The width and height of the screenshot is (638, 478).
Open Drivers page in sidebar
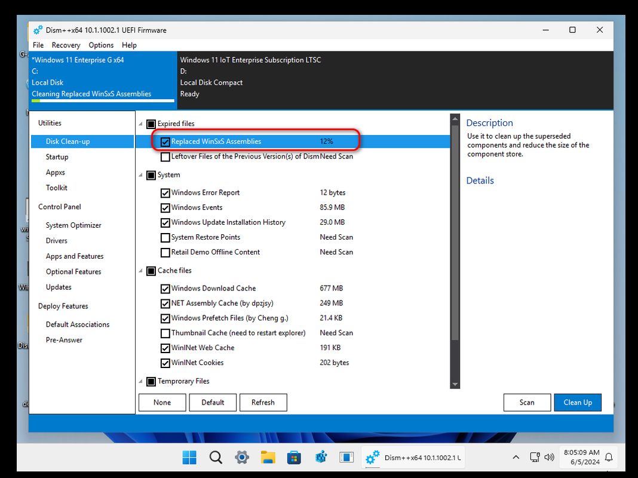57,241
